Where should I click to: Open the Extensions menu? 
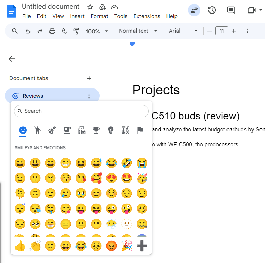(x=147, y=16)
